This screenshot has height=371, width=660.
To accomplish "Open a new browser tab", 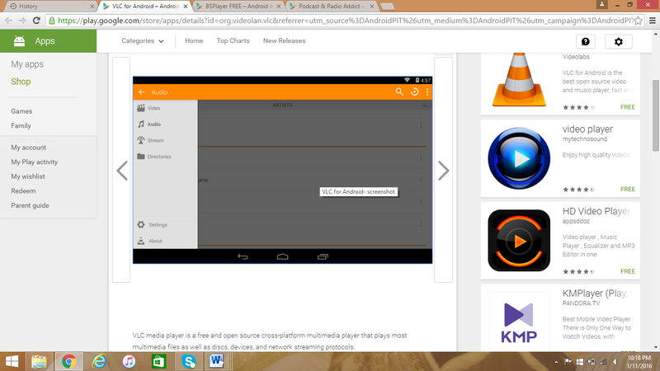I will click(387, 7).
